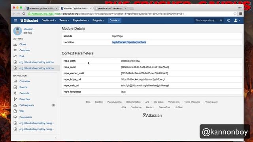Viewport: 253px width, 142px height.
Task: Click the Branches icon in navigation
Action: pos(15,99)
